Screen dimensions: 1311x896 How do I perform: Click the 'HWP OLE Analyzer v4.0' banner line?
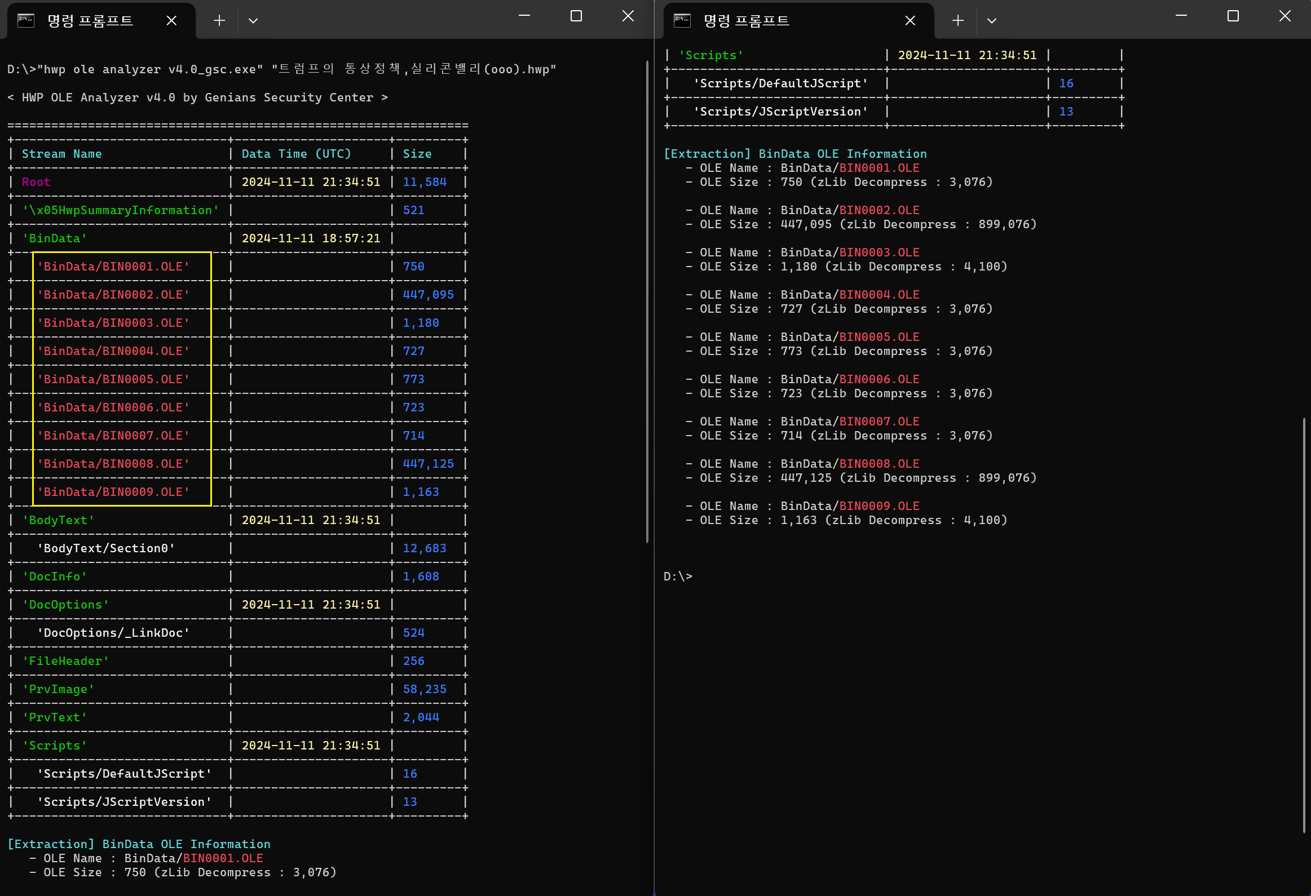pos(197,97)
